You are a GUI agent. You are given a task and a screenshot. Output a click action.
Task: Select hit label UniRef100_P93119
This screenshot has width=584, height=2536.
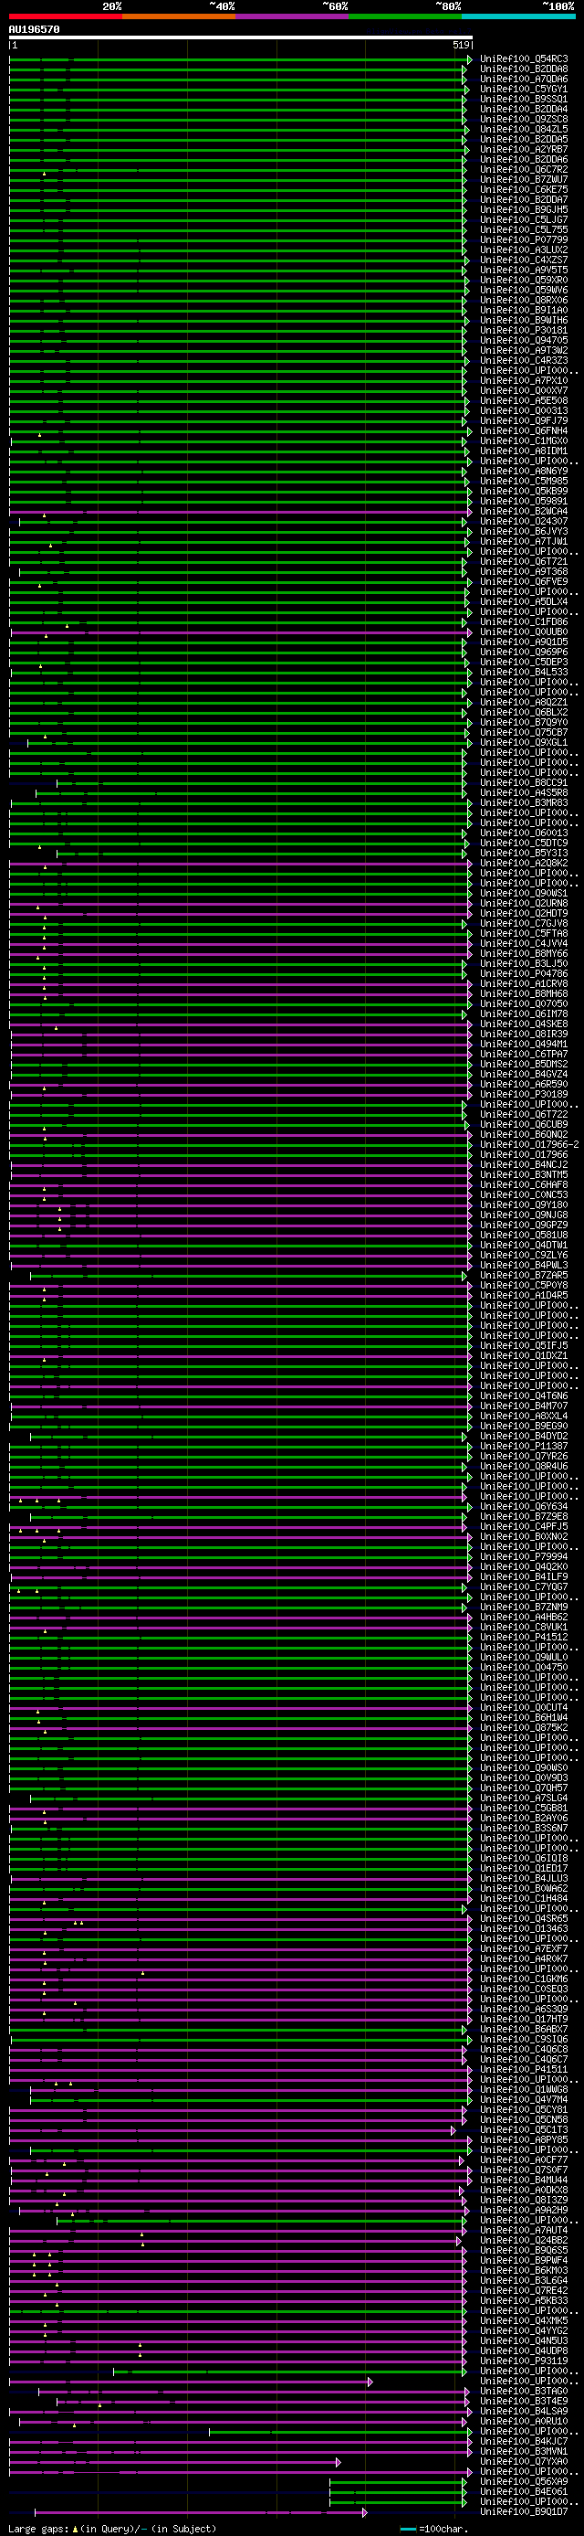523,2360
